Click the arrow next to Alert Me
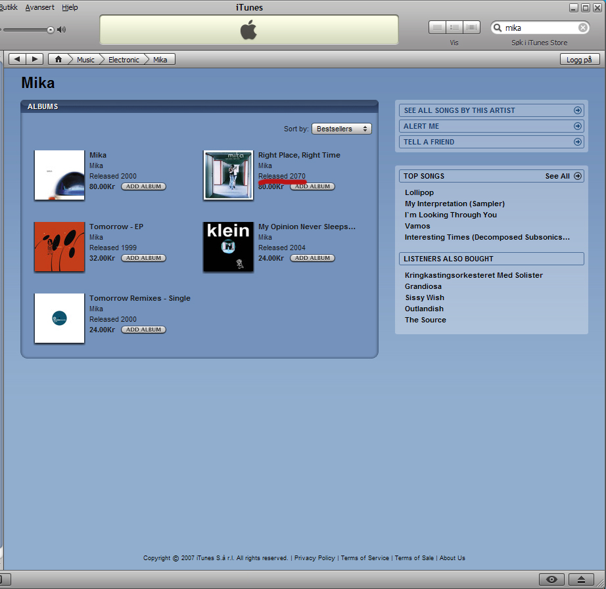This screenshot has width=606, height=589. click(577, 126)
